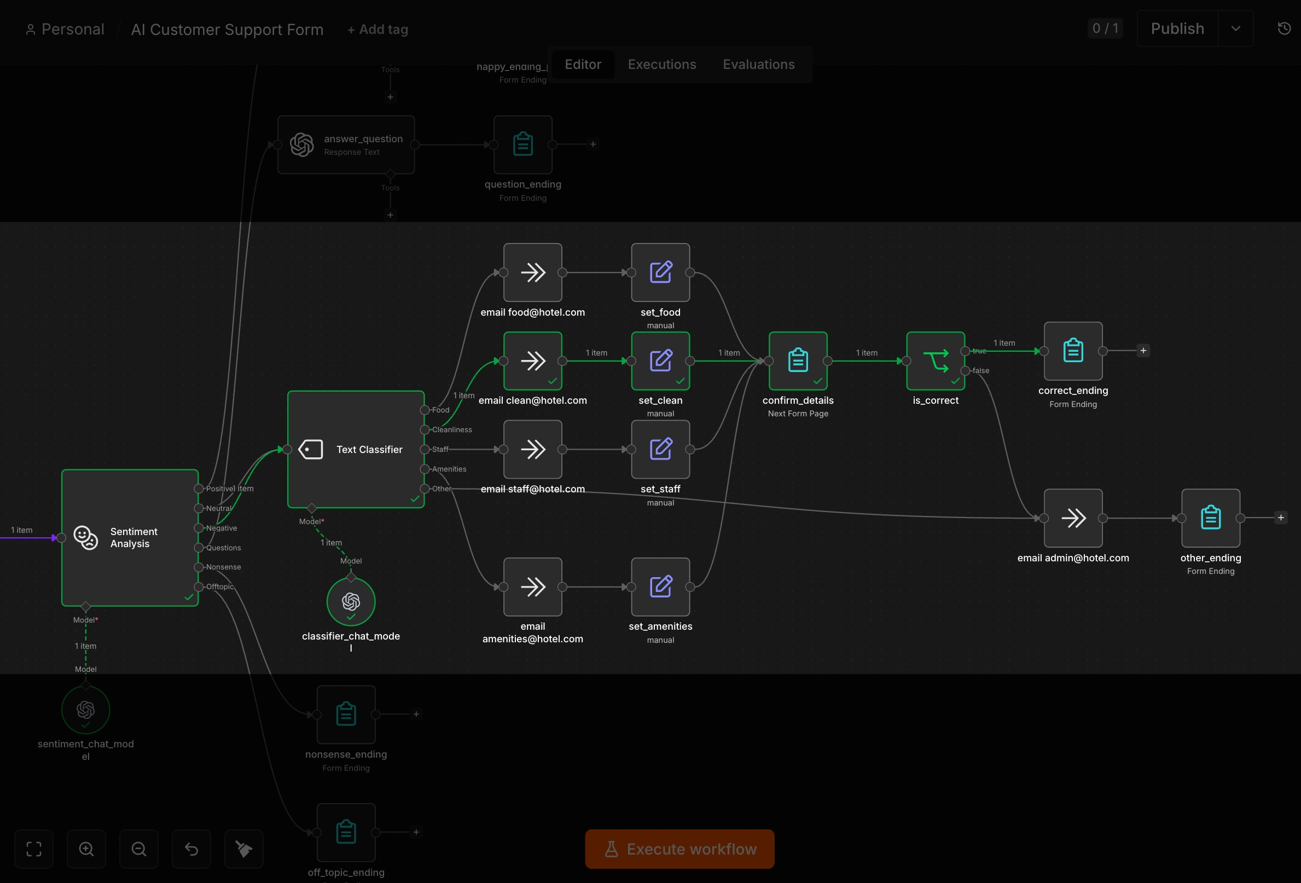Select the classifier_chat_model OpenAI node
The height and width of the screenshot is (883, 1301).
pyautogui.click(x=351, y=601)
